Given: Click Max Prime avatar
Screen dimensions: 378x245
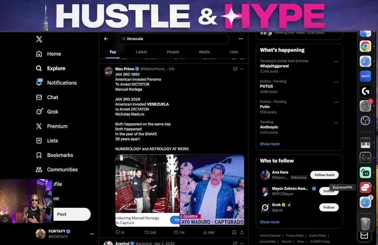Looking at the screenshot, I should tap(108, 71).
